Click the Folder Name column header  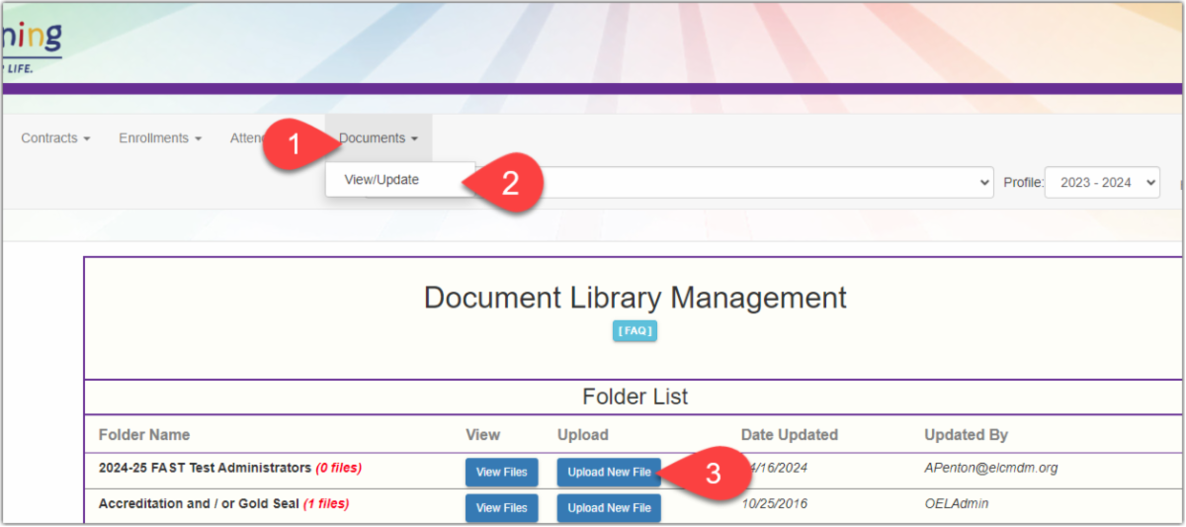[x=144, y=435]
